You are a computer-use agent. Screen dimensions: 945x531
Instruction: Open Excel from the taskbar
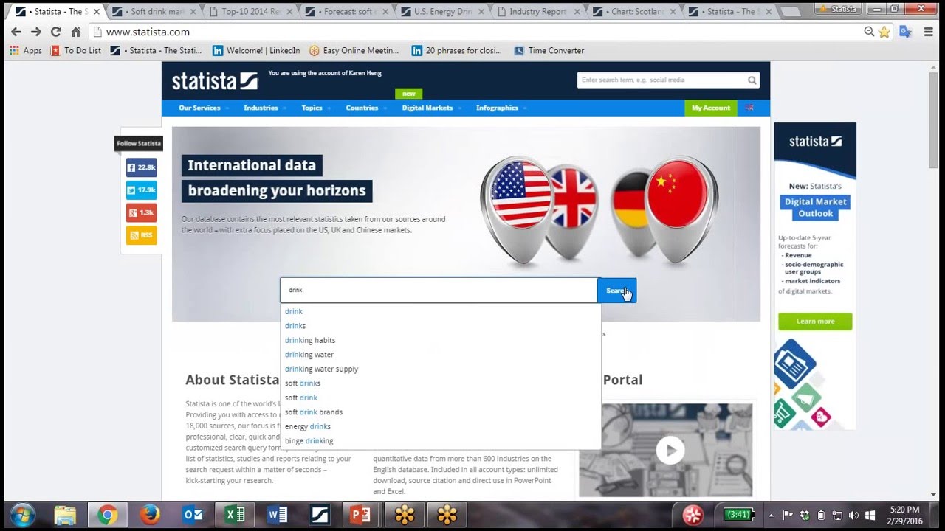point(235,514)
